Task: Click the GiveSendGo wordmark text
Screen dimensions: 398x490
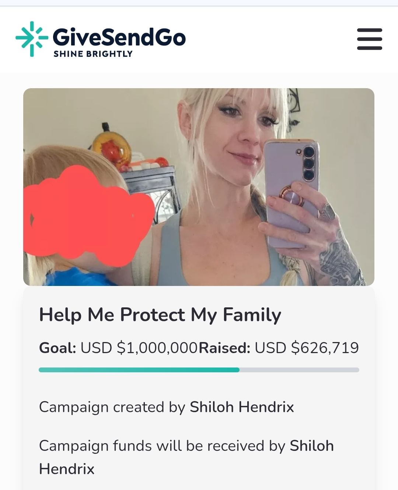Action: [x=119, y=37]
